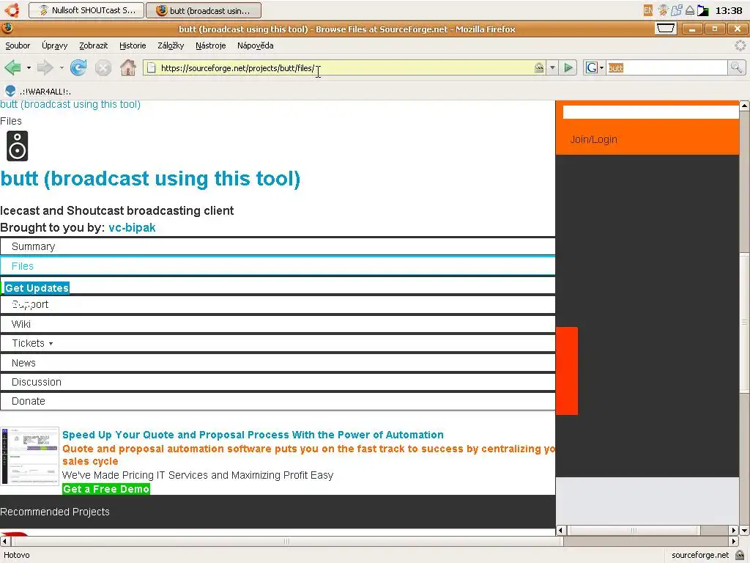Open the Nástroje menu
750x563 pixels.
coord(210,45)
